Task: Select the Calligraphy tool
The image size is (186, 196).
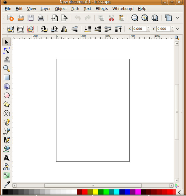Action: coord(7,140)
